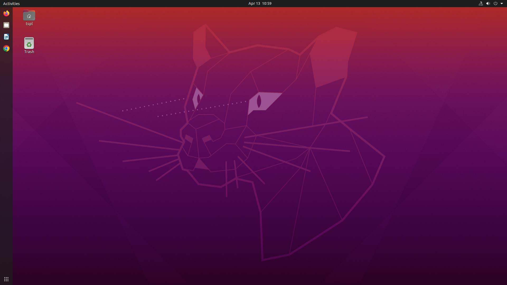
Task: Open LibreOffice Writer from the dock
Action: tap(6, 37)
